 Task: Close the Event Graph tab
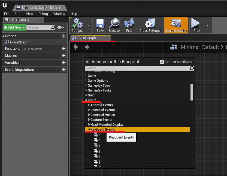tap(108, 38)
